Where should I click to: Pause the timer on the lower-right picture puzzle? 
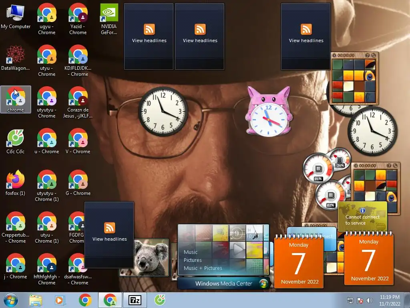(356, 166)
